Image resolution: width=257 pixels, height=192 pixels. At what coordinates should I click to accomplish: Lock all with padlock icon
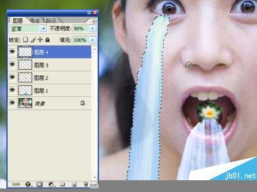[47, 40]
